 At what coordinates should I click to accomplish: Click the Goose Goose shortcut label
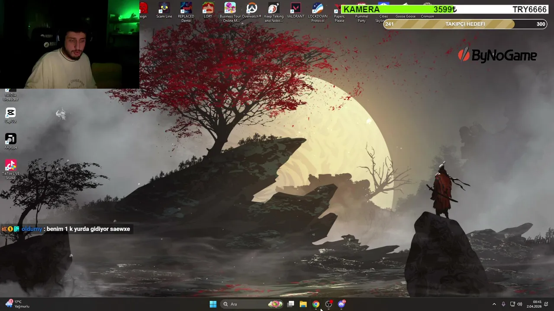coord(406,16)
